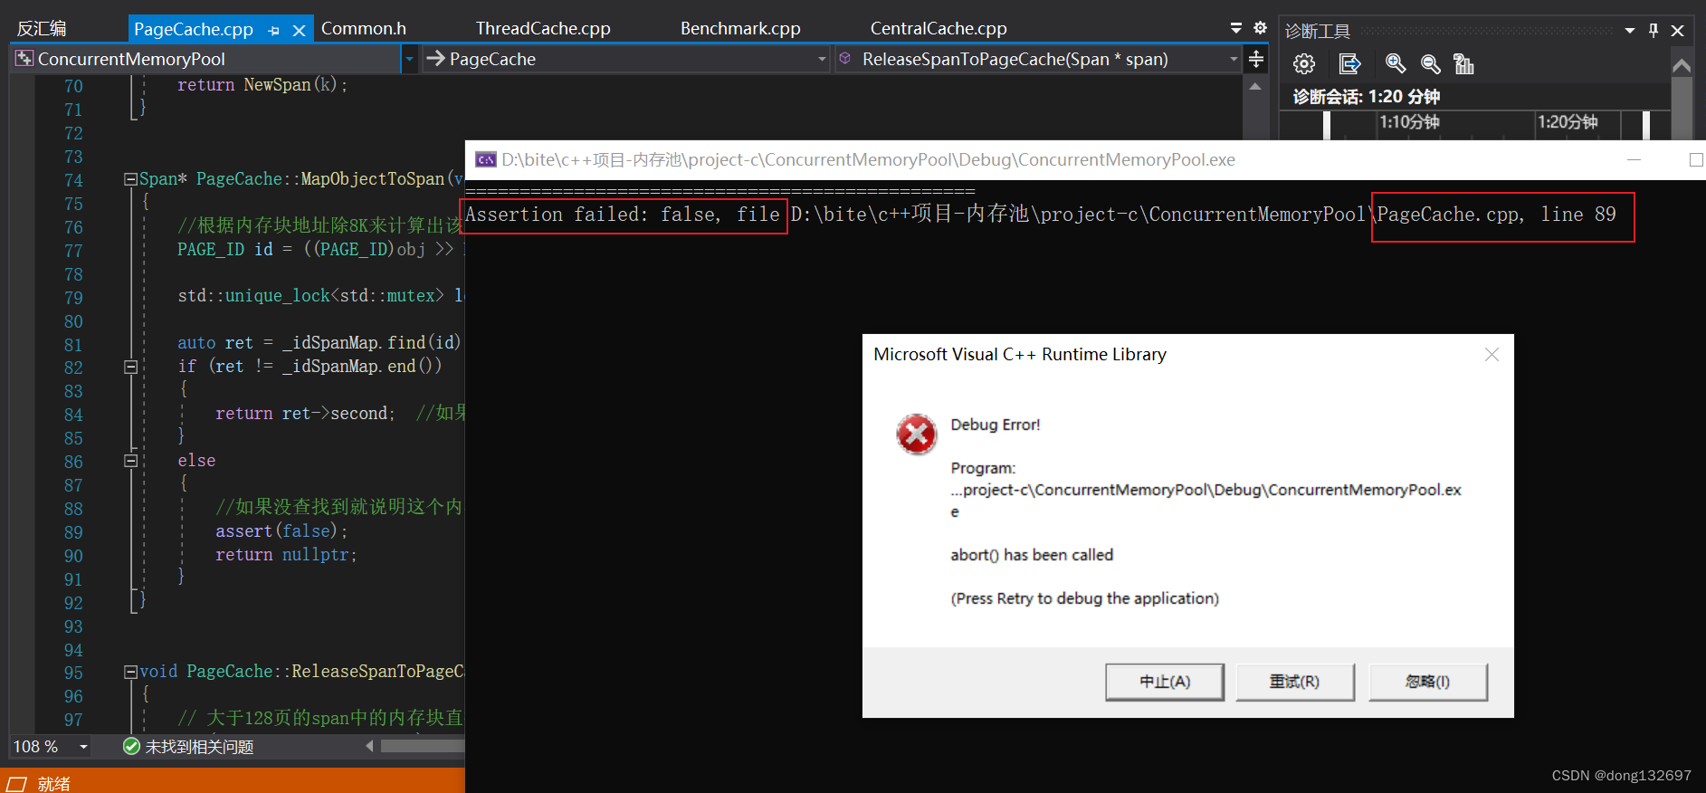Screen dimensions: 1706x793
Task: Switch to the CentralCache.cpp tab
Action: 939,28
